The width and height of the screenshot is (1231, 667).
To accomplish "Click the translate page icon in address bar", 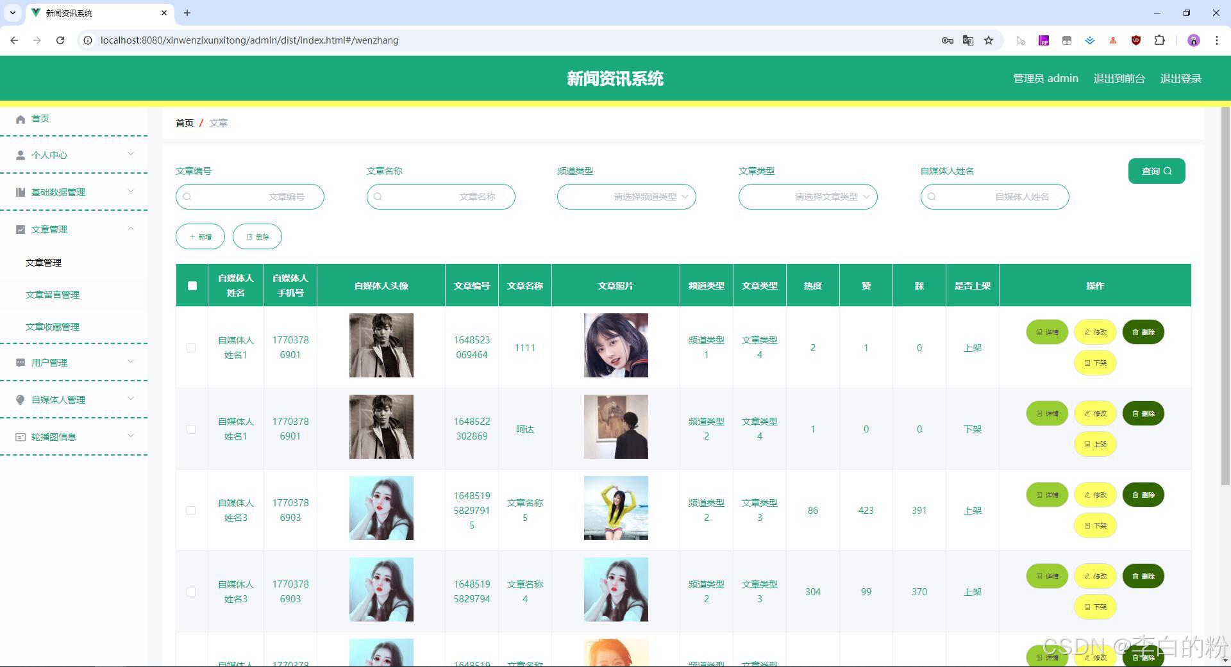I will pyautogui.click(x=968, y=40).
